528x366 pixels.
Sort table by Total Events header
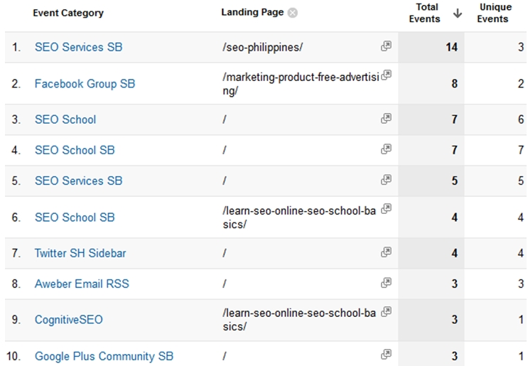click(x=424, y=13)
